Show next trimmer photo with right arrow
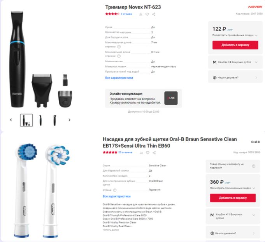This screenshot has width=265, height=242. (x=69, y=120)
